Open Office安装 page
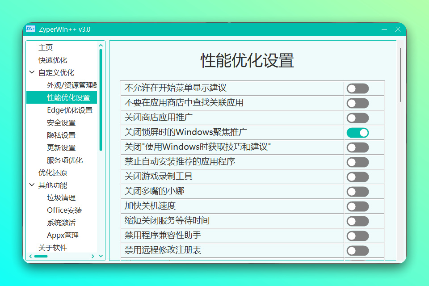 pos(64,210)
